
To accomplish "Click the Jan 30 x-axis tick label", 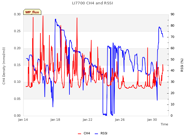I will tap(152, 120).
